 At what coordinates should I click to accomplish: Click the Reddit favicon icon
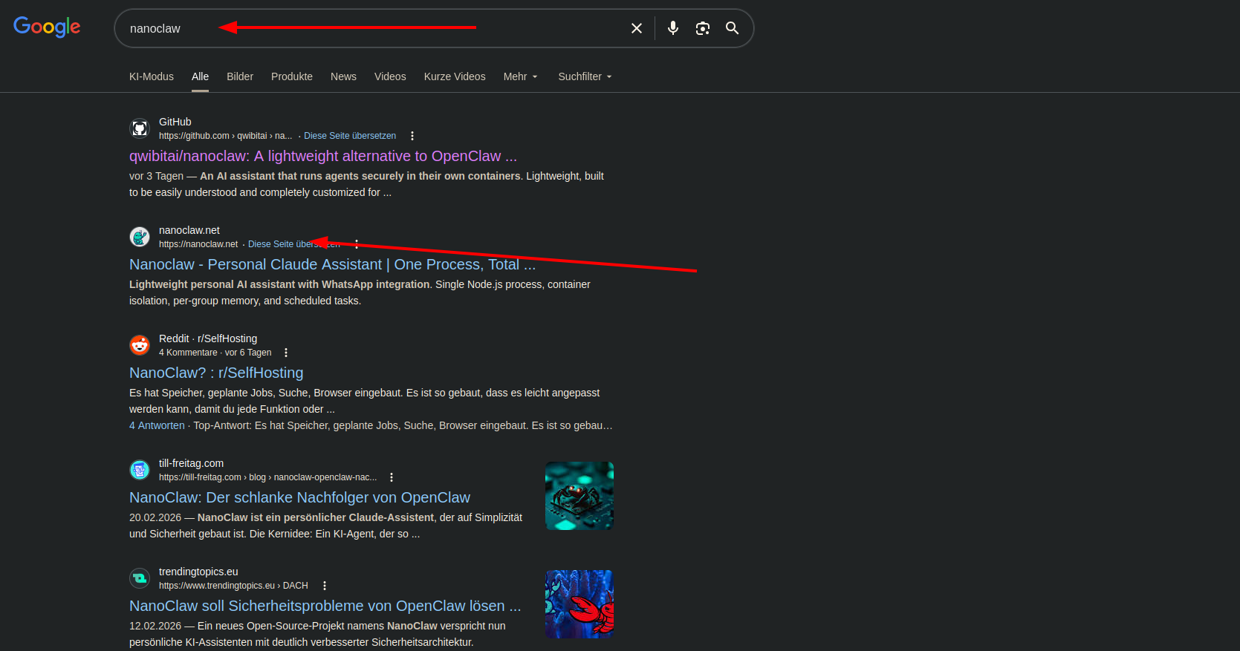(140, 345)
